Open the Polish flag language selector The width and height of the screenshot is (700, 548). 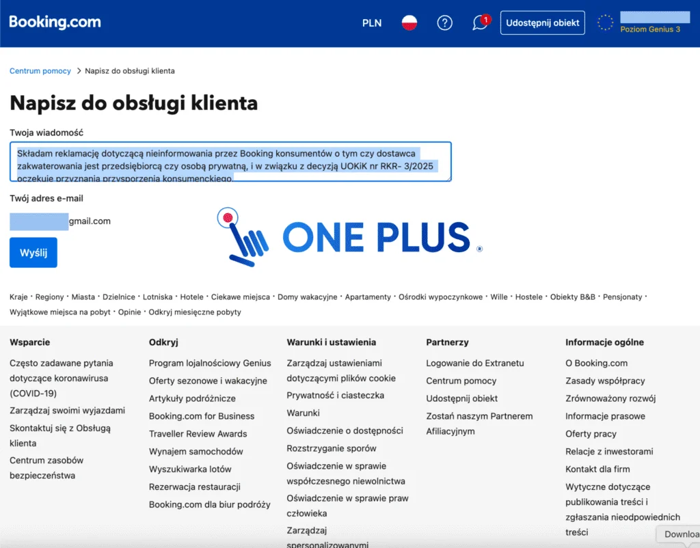409,23
